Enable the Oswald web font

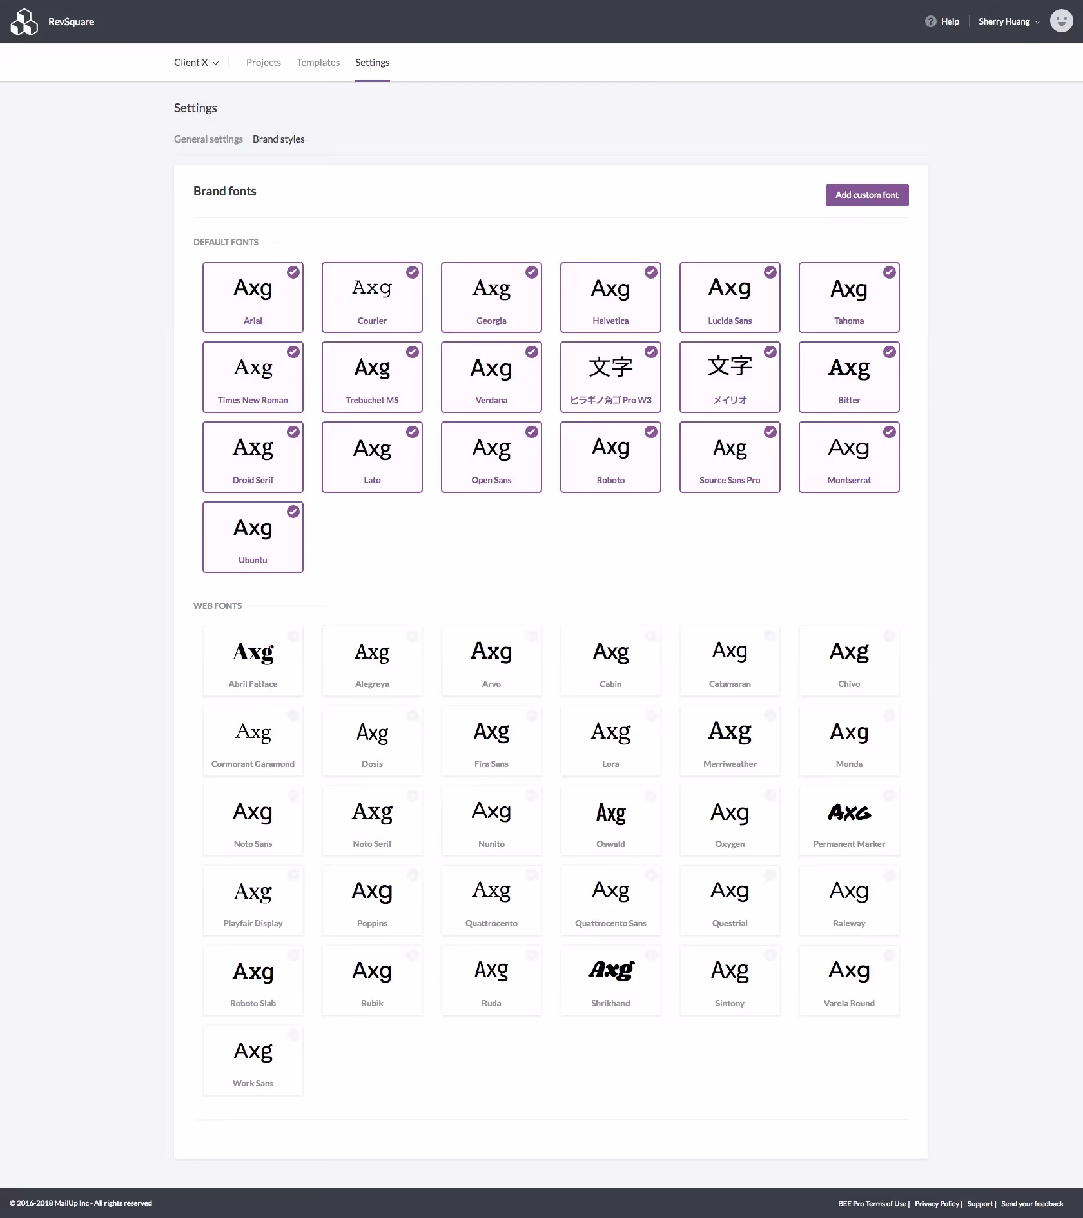click(x=610, y=821)
